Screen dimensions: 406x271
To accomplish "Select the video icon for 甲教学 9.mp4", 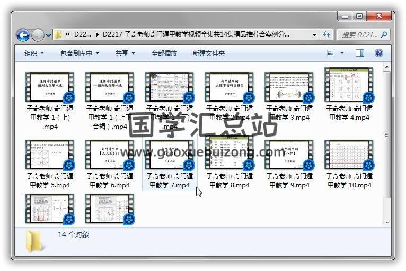I will (289, 155).
